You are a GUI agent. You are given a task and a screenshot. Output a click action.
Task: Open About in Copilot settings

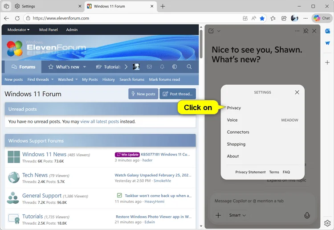[233, 156]
